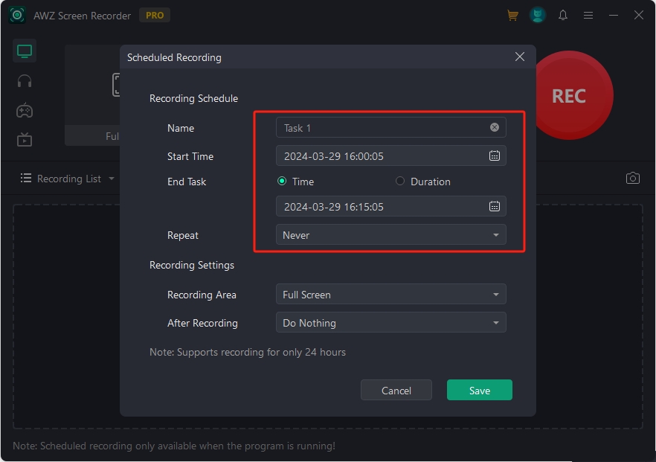Click the Recording Area label
The image size is (656, 462).
[x=202, y=295]
